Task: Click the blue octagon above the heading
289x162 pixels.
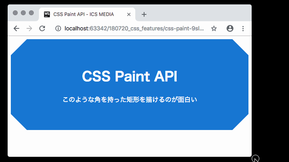Action: [x=129, y=52]
